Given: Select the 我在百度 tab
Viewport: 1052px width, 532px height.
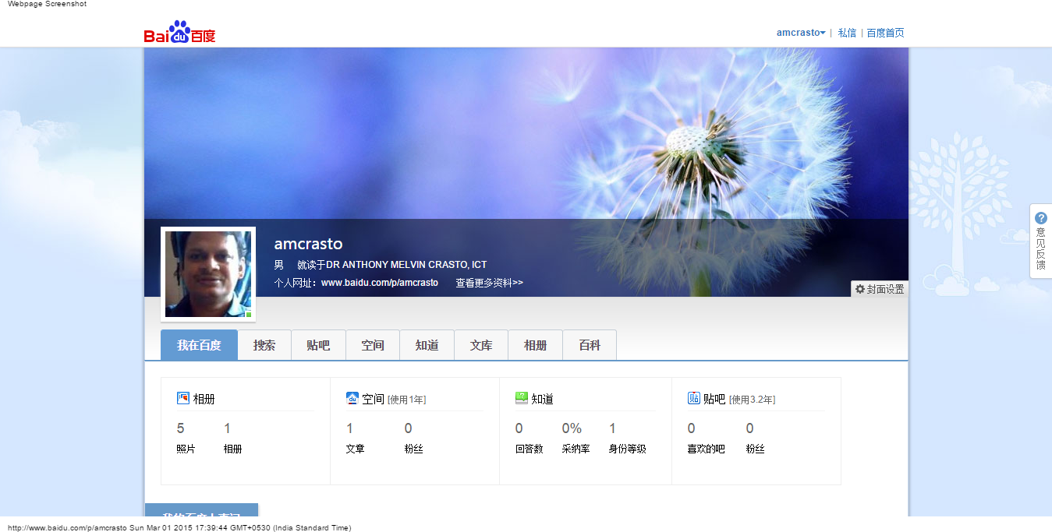Looking at the screenshot, I should pos(199,345).
